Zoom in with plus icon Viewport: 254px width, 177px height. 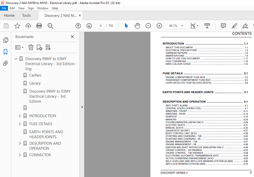pyautogui.click(x=159, y=26)
